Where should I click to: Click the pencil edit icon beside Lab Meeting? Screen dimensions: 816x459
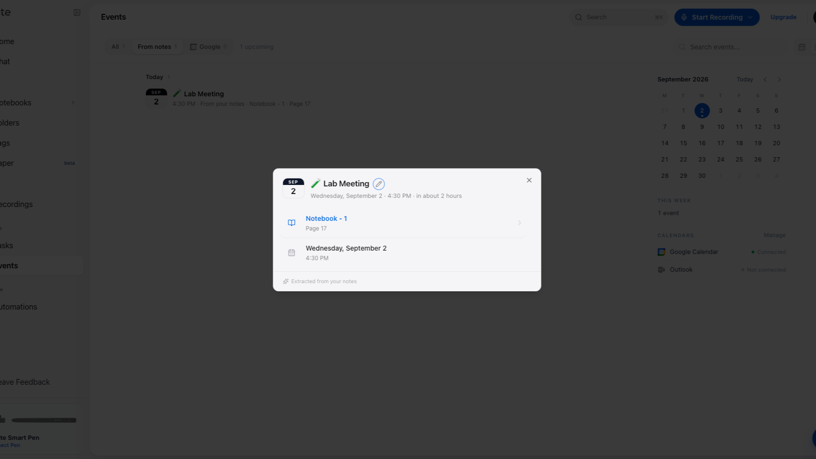click(379, 184)
